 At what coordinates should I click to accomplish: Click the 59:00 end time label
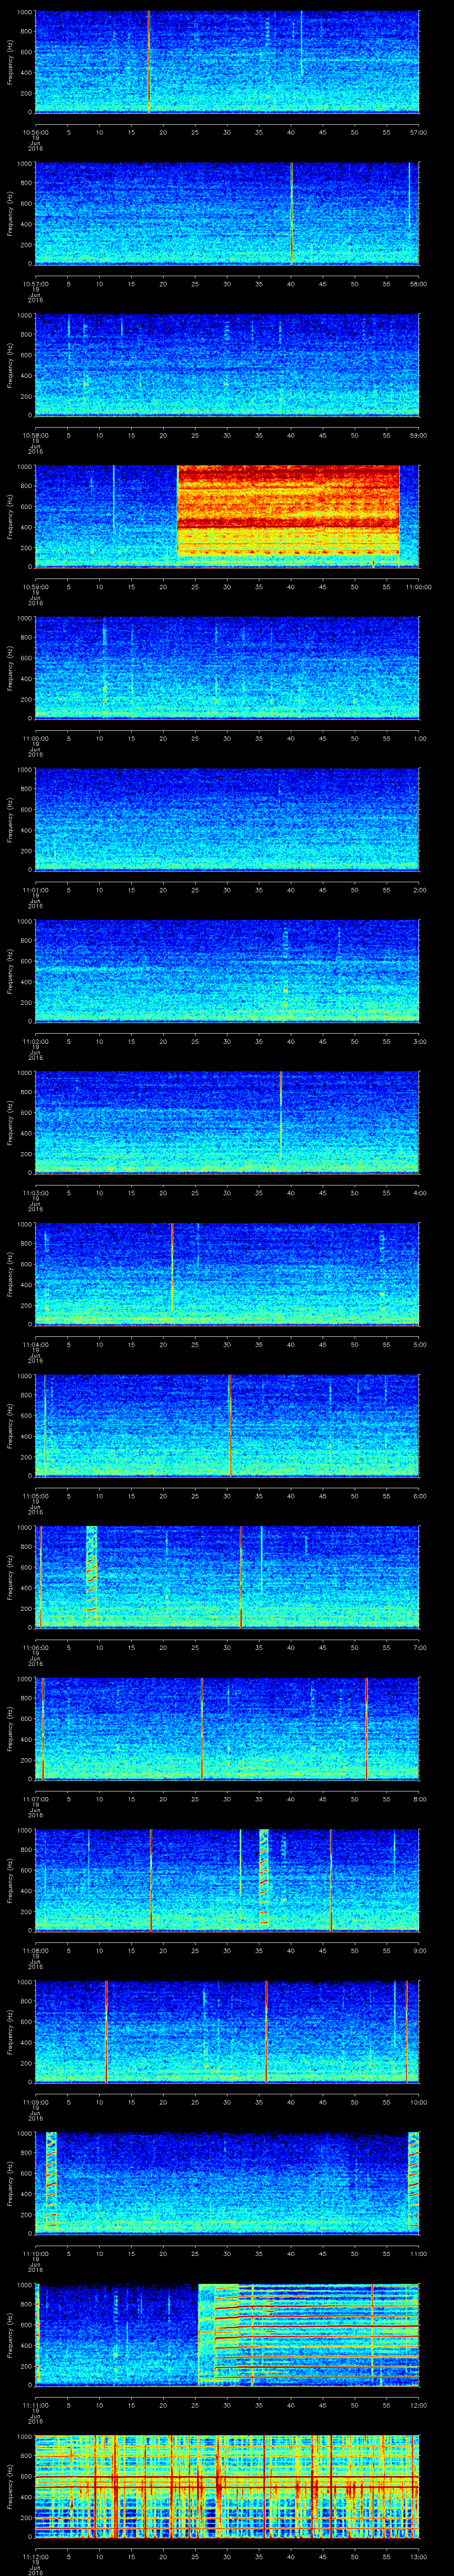[419, 435]
